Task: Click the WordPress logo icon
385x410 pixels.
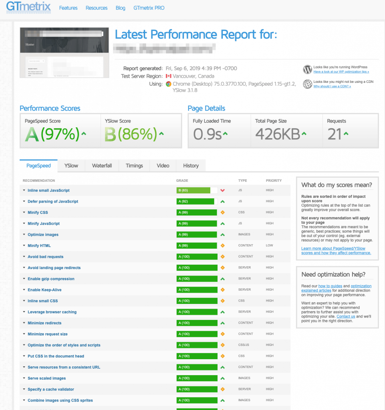Action: 307,69
